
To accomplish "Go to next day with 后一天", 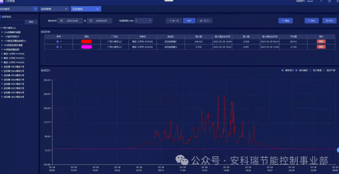I will click(x=204, y=21).
